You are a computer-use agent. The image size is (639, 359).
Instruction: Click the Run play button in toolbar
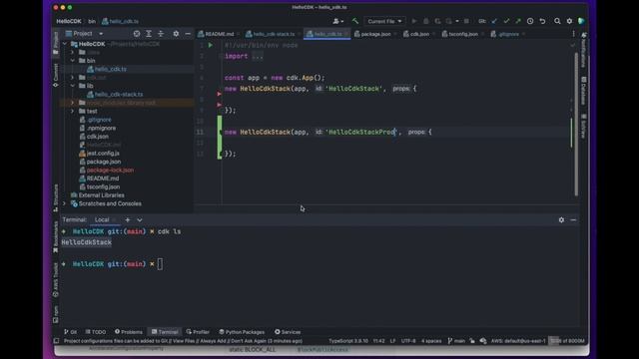pos(414,21)
